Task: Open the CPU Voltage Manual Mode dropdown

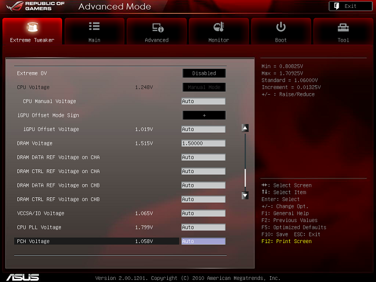Action: pyautogui.click(x=204, y=87)
